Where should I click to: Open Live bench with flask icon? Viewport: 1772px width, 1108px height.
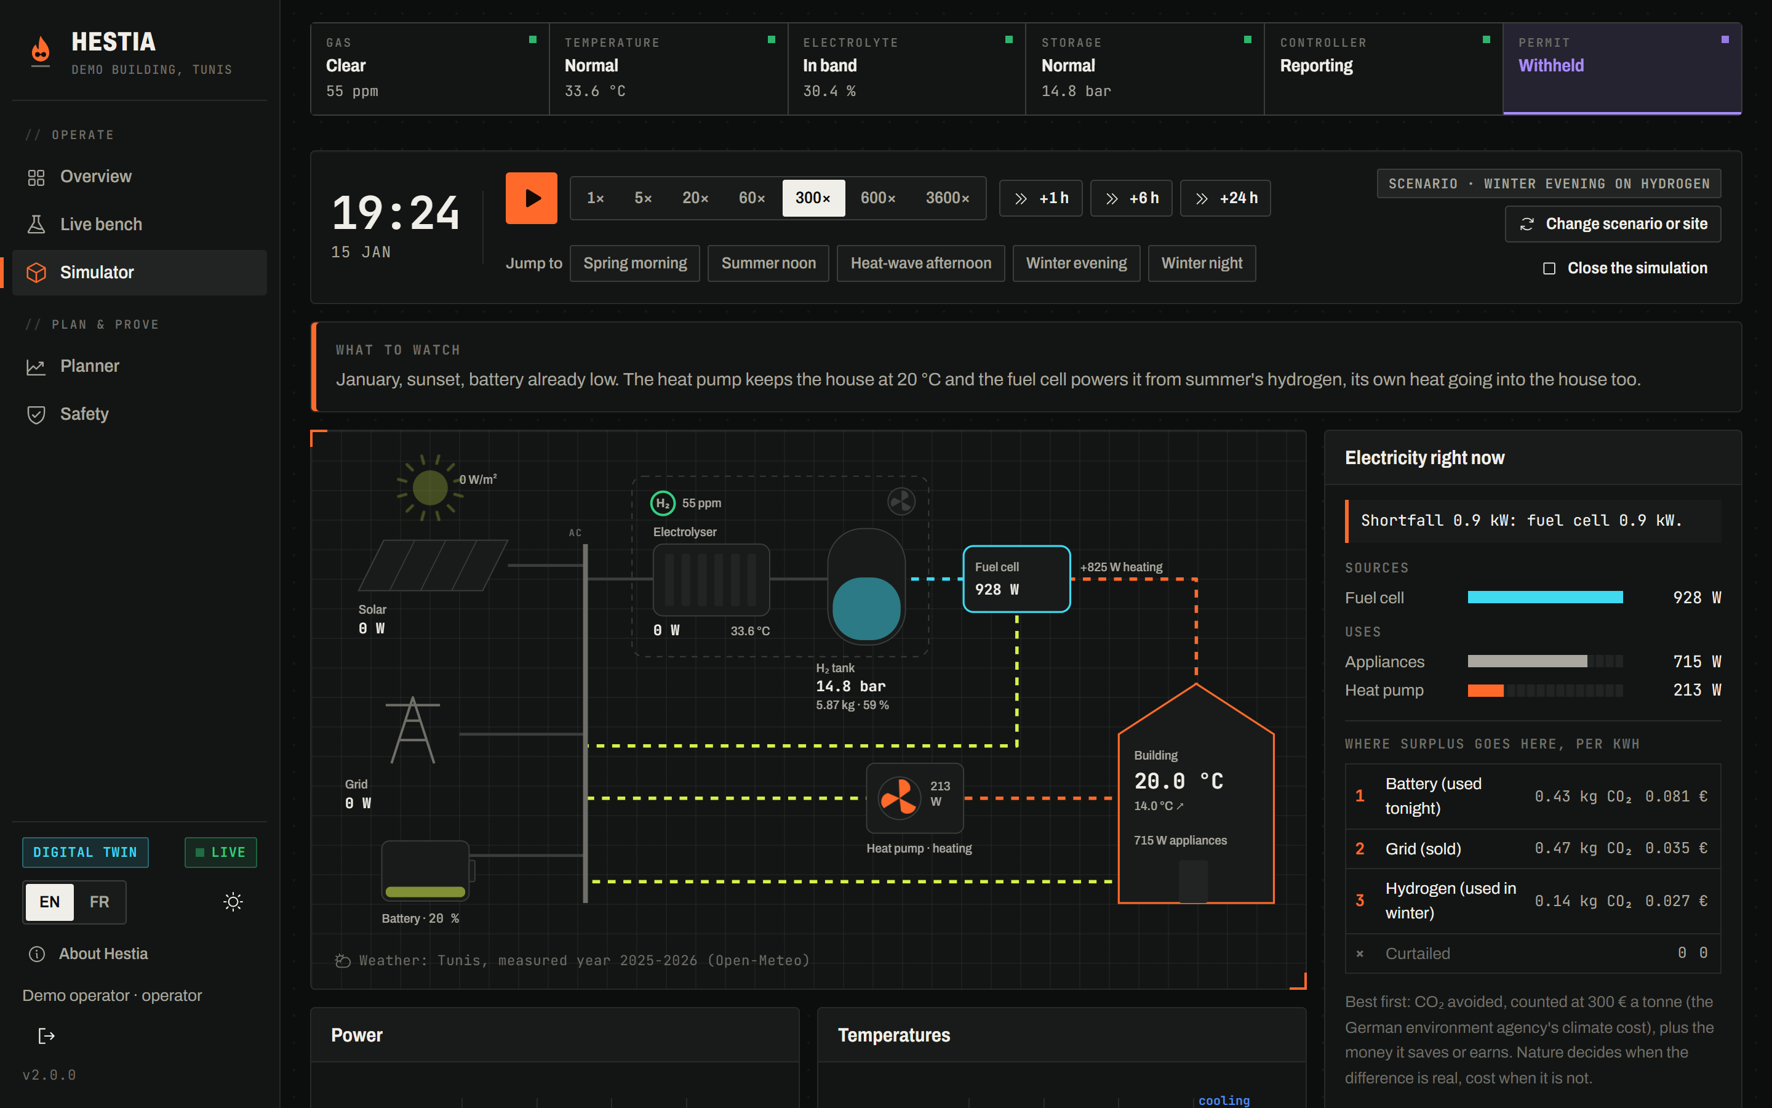point(36,224)
